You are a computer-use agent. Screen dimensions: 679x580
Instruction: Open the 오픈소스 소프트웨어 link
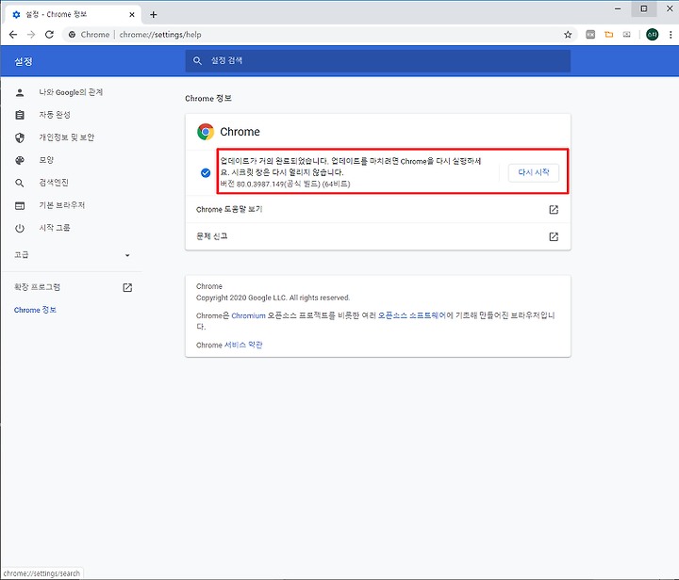[x=412, y=316]
